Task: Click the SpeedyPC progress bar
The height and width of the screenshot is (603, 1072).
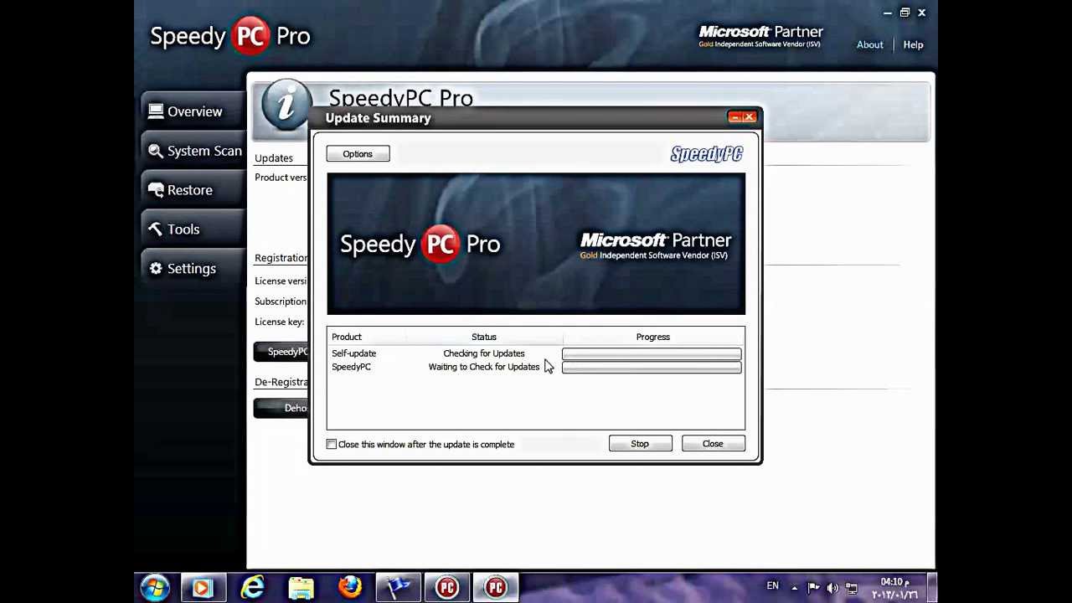Action: coord(652,367)
